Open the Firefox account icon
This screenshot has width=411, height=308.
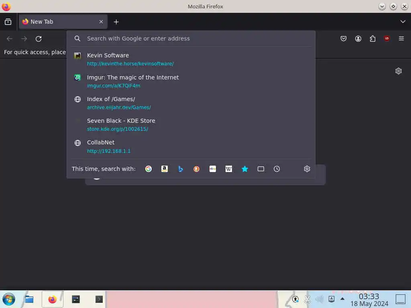[358, 39]
